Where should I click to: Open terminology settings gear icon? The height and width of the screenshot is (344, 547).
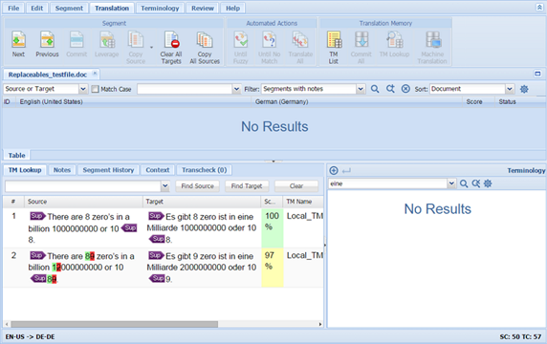[x=488, y=183]
